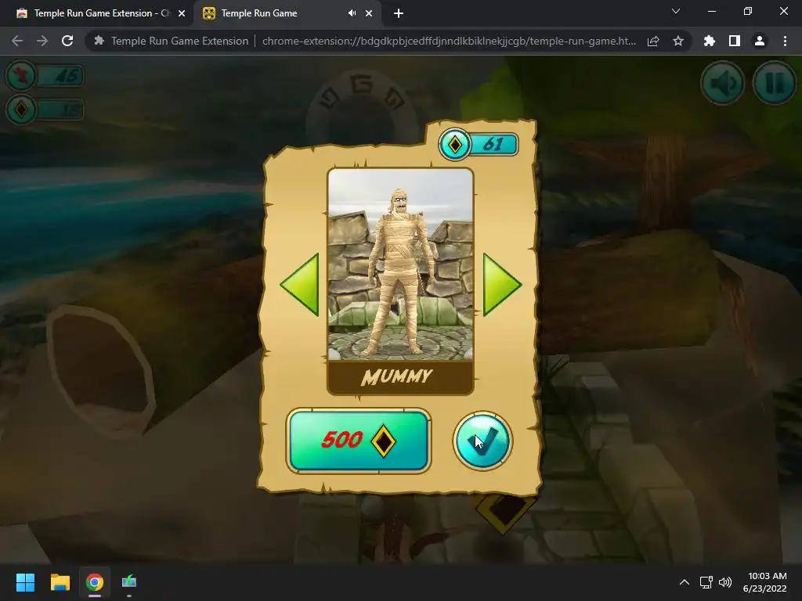Open Chrome three-dot menu
802x601 pixels.
(785, 41)
